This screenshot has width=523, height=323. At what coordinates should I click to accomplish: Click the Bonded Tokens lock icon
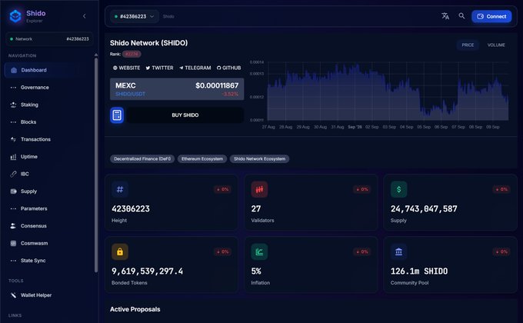coord(120,252)
